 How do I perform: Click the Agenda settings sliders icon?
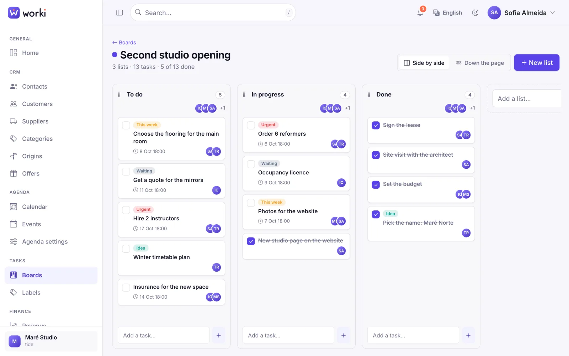(14, 242)
